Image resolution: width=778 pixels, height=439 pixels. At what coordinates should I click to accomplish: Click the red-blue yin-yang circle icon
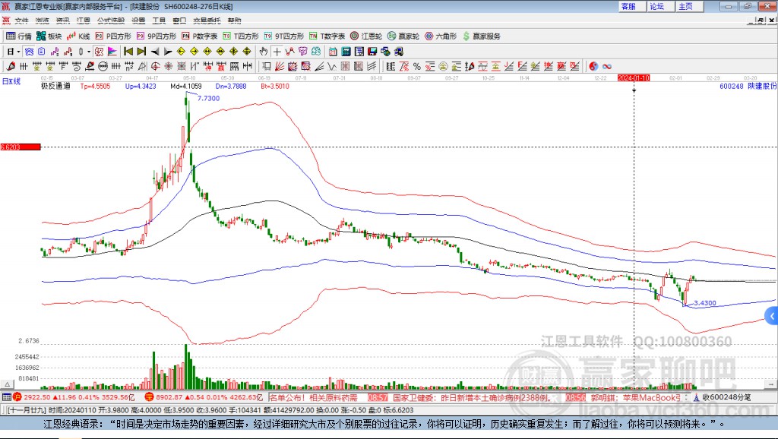(593, 67)
